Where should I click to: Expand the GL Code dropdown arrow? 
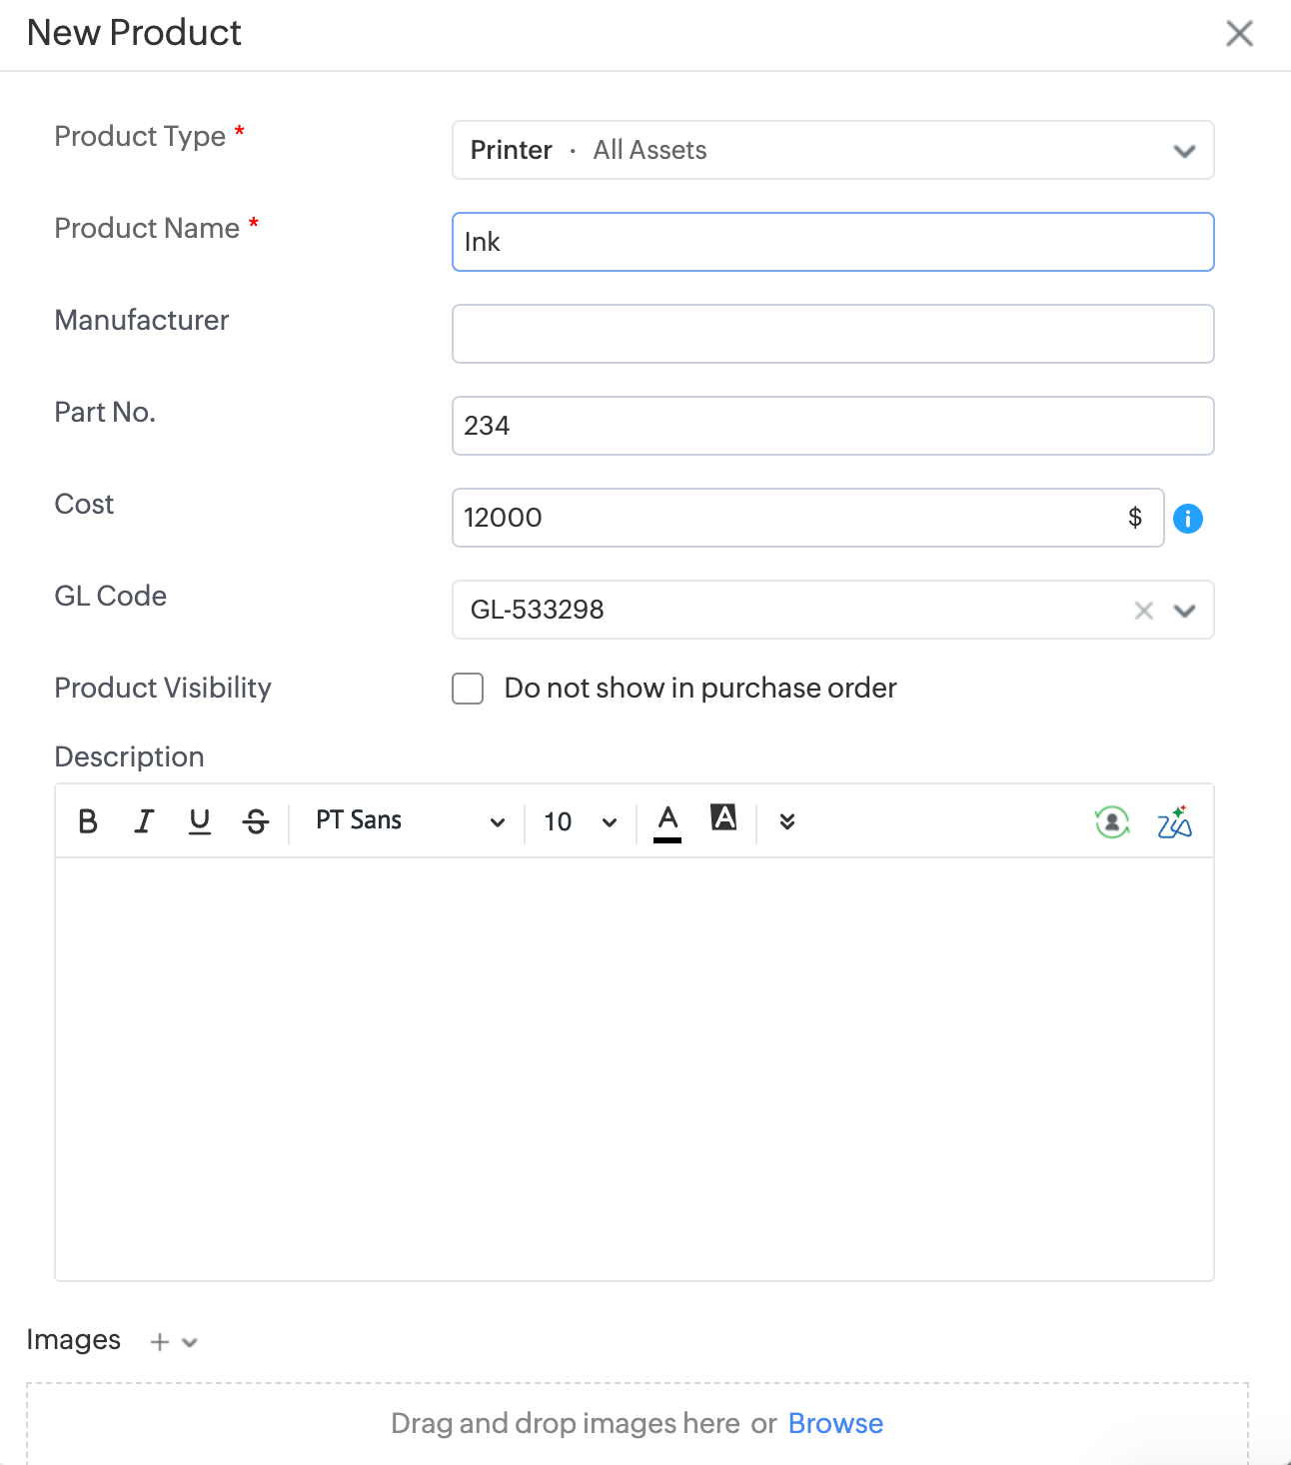(1185, 611)
